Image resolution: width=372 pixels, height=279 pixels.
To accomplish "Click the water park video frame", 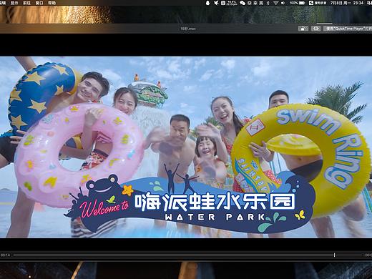I will [186, 147].
